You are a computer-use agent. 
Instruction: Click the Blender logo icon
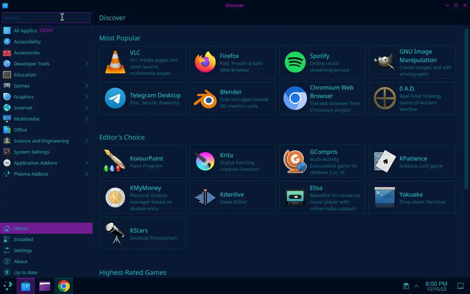point(205,98)
